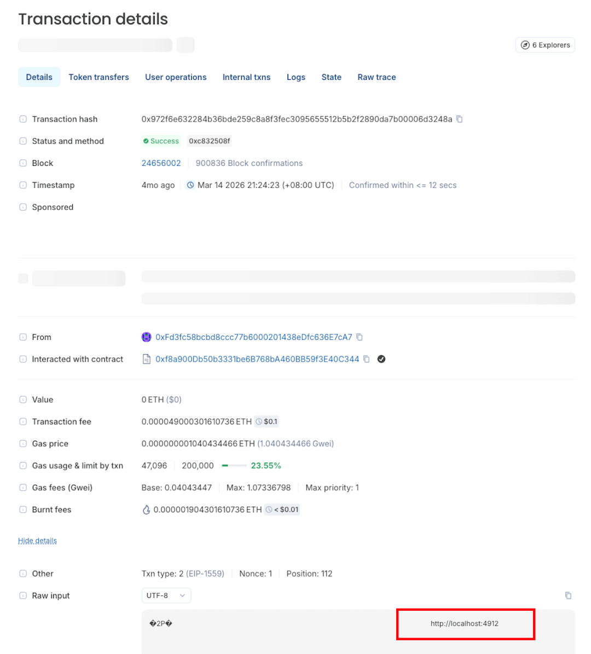Screen dimensions: 591x654
Task: Click the info icon beside Other
Action: coord(23,574)
